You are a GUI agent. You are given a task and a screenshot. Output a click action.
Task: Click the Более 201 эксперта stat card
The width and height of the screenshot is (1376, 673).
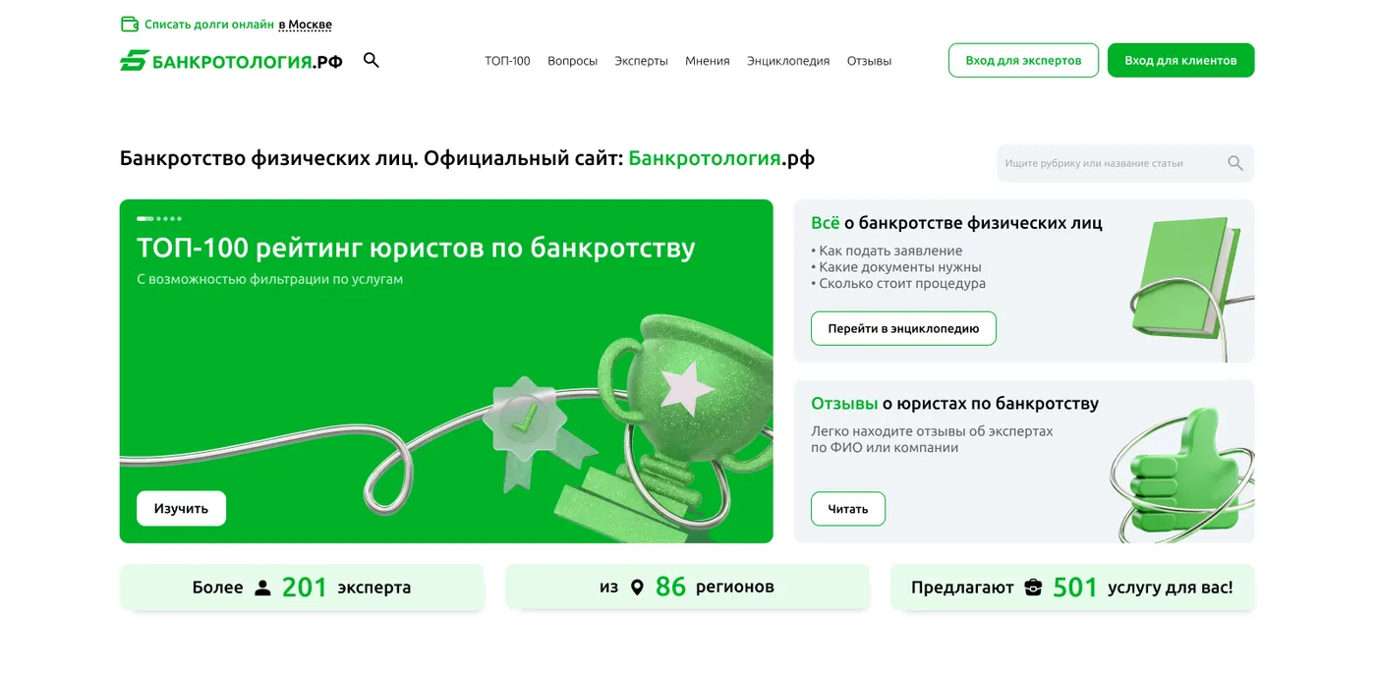point(302,588)
